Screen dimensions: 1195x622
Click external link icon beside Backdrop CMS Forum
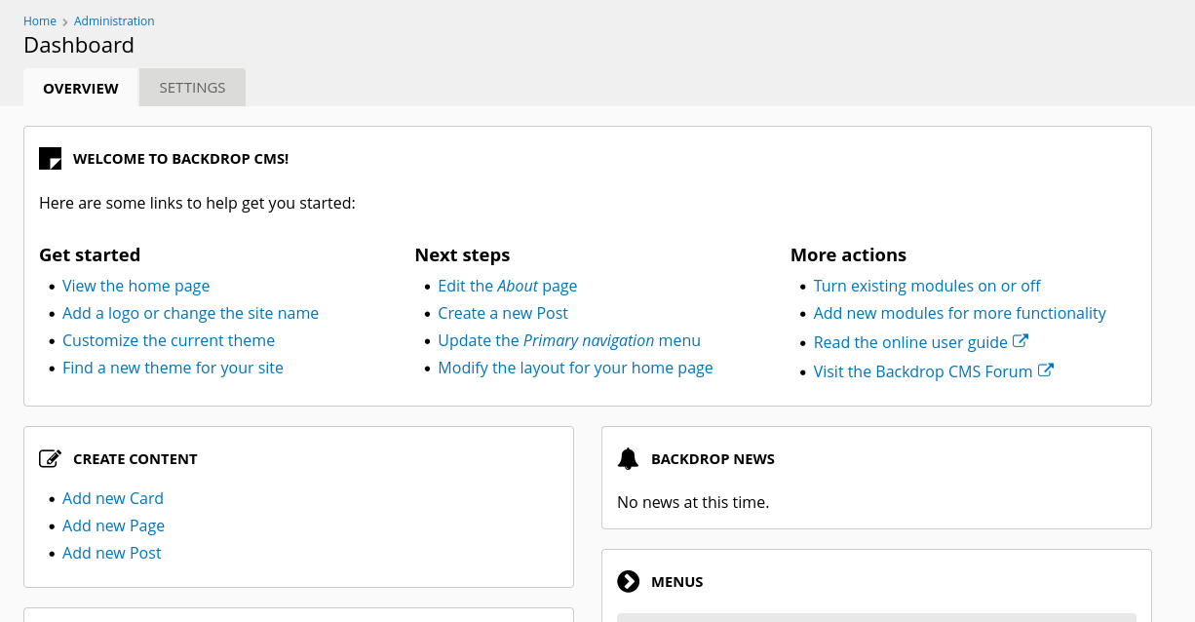[1045, 370]
